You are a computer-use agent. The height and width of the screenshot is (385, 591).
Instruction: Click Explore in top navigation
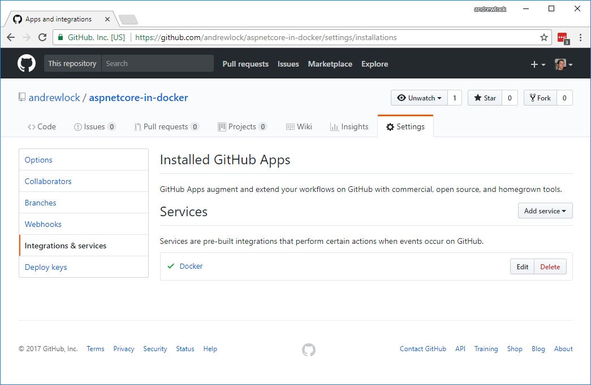coord(374,64)
